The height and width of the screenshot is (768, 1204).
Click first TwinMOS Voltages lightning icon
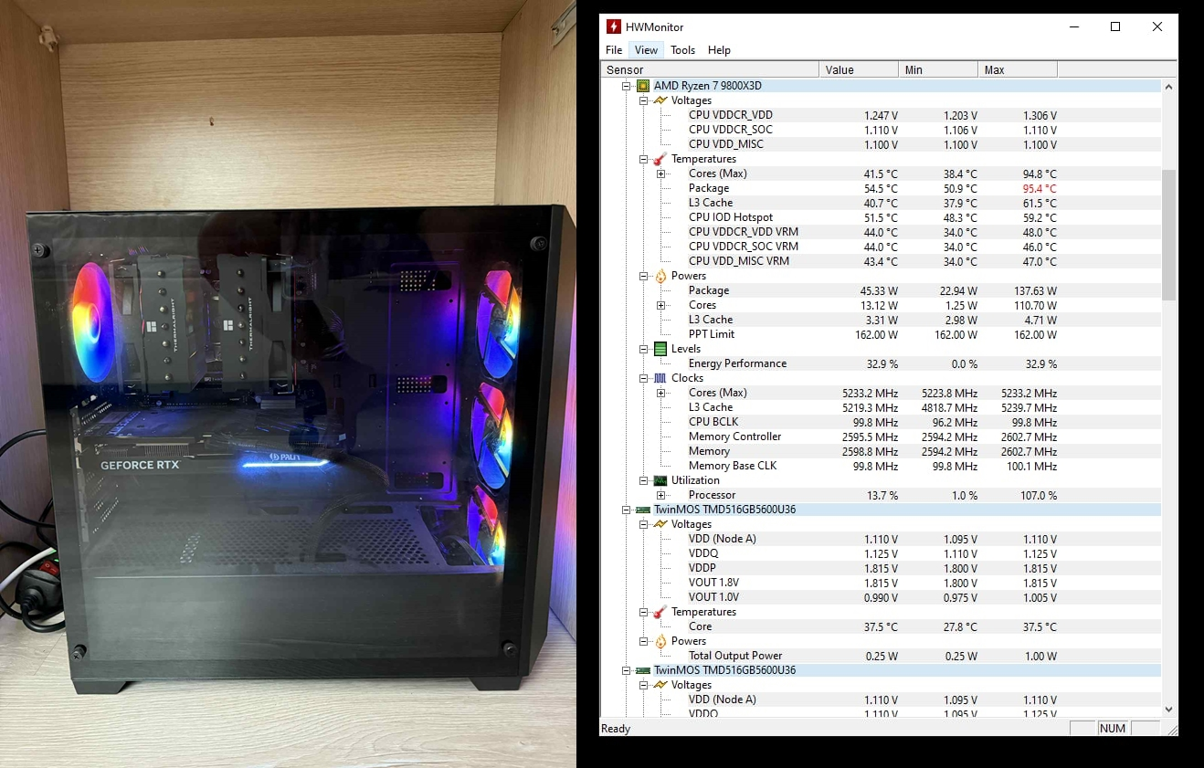[660, 524]
